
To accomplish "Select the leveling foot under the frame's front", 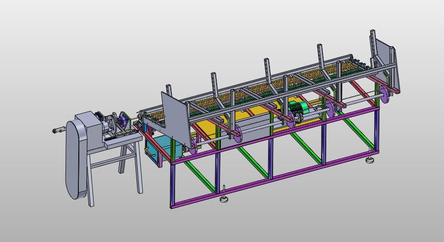I will point(225,195).
